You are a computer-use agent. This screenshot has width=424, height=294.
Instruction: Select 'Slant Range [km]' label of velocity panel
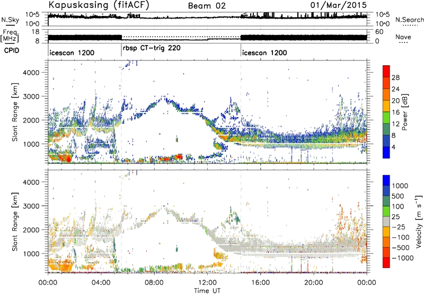[x=15, y=221]
